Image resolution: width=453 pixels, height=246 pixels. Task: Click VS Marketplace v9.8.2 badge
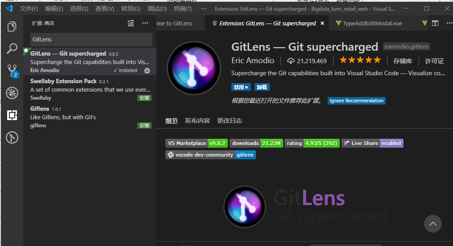(197, 143)
